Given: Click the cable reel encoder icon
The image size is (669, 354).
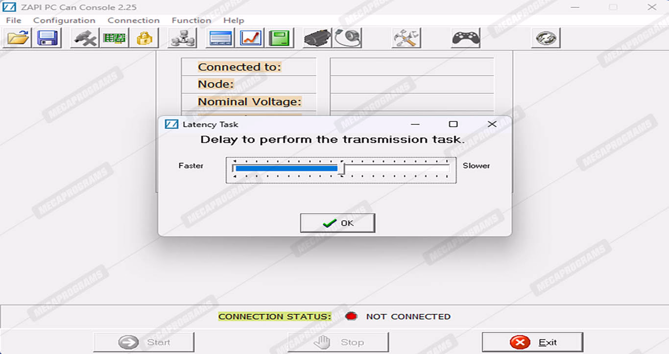Looking at the screenshot, I should 347,38.
